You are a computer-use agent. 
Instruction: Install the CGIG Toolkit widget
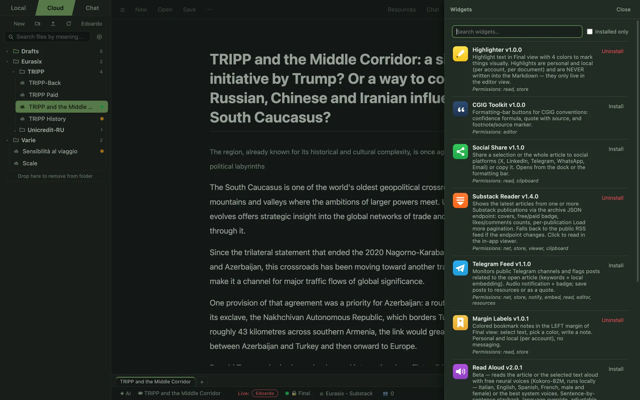(x=616, y=106)
